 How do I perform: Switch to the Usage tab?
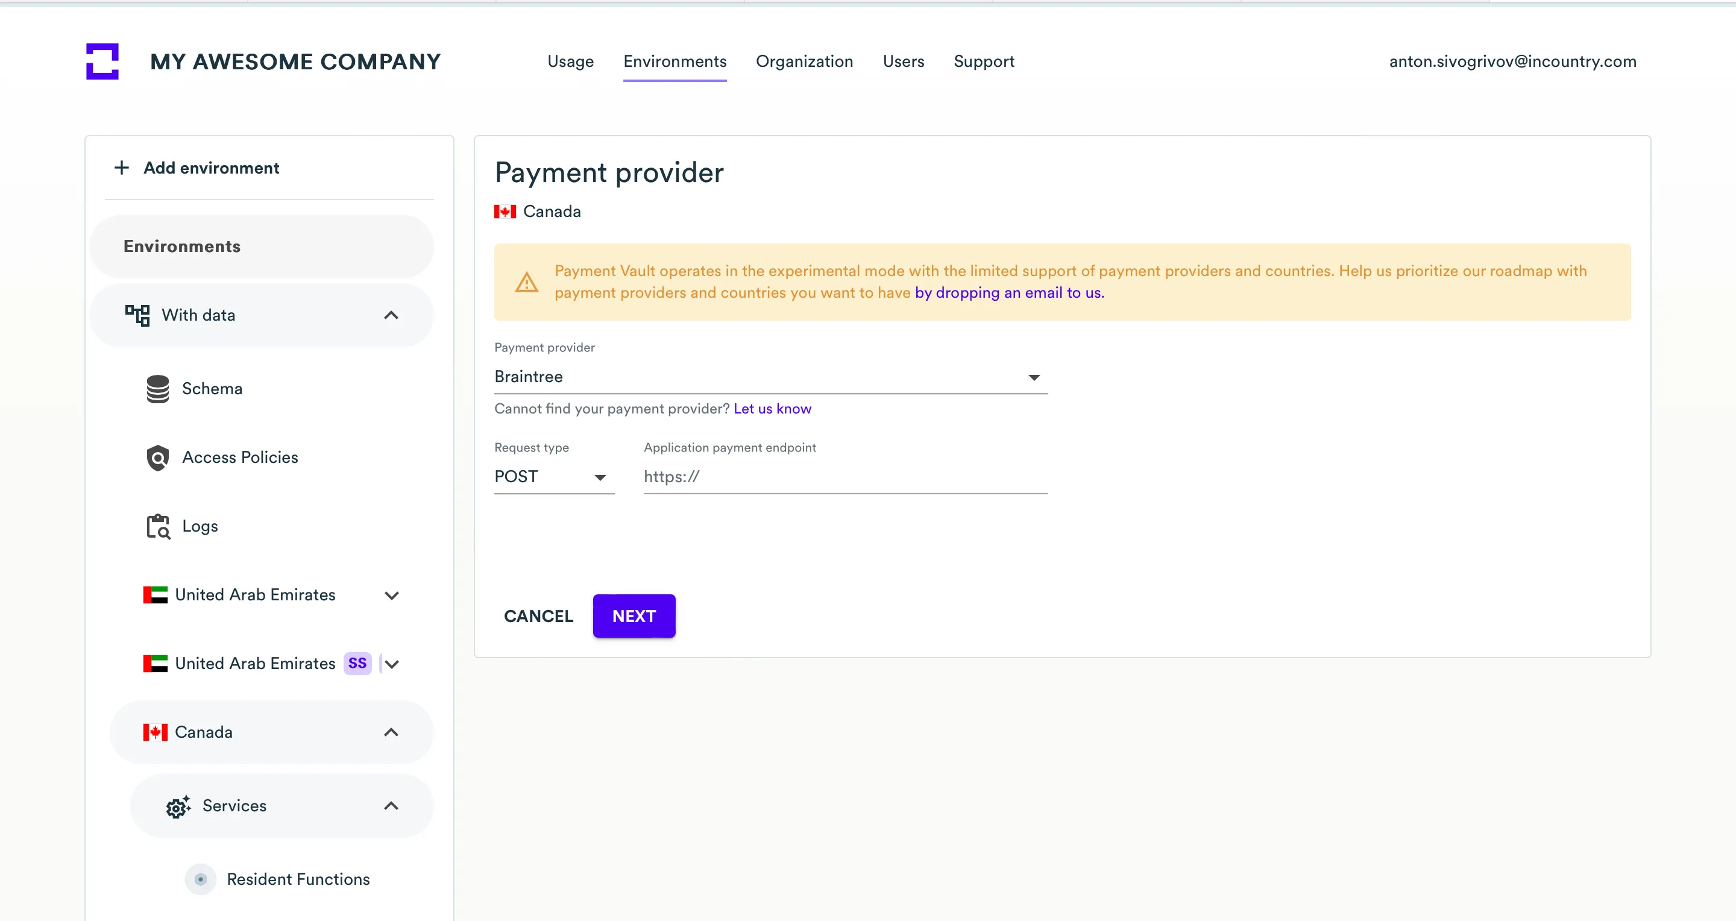pos(570,61)
